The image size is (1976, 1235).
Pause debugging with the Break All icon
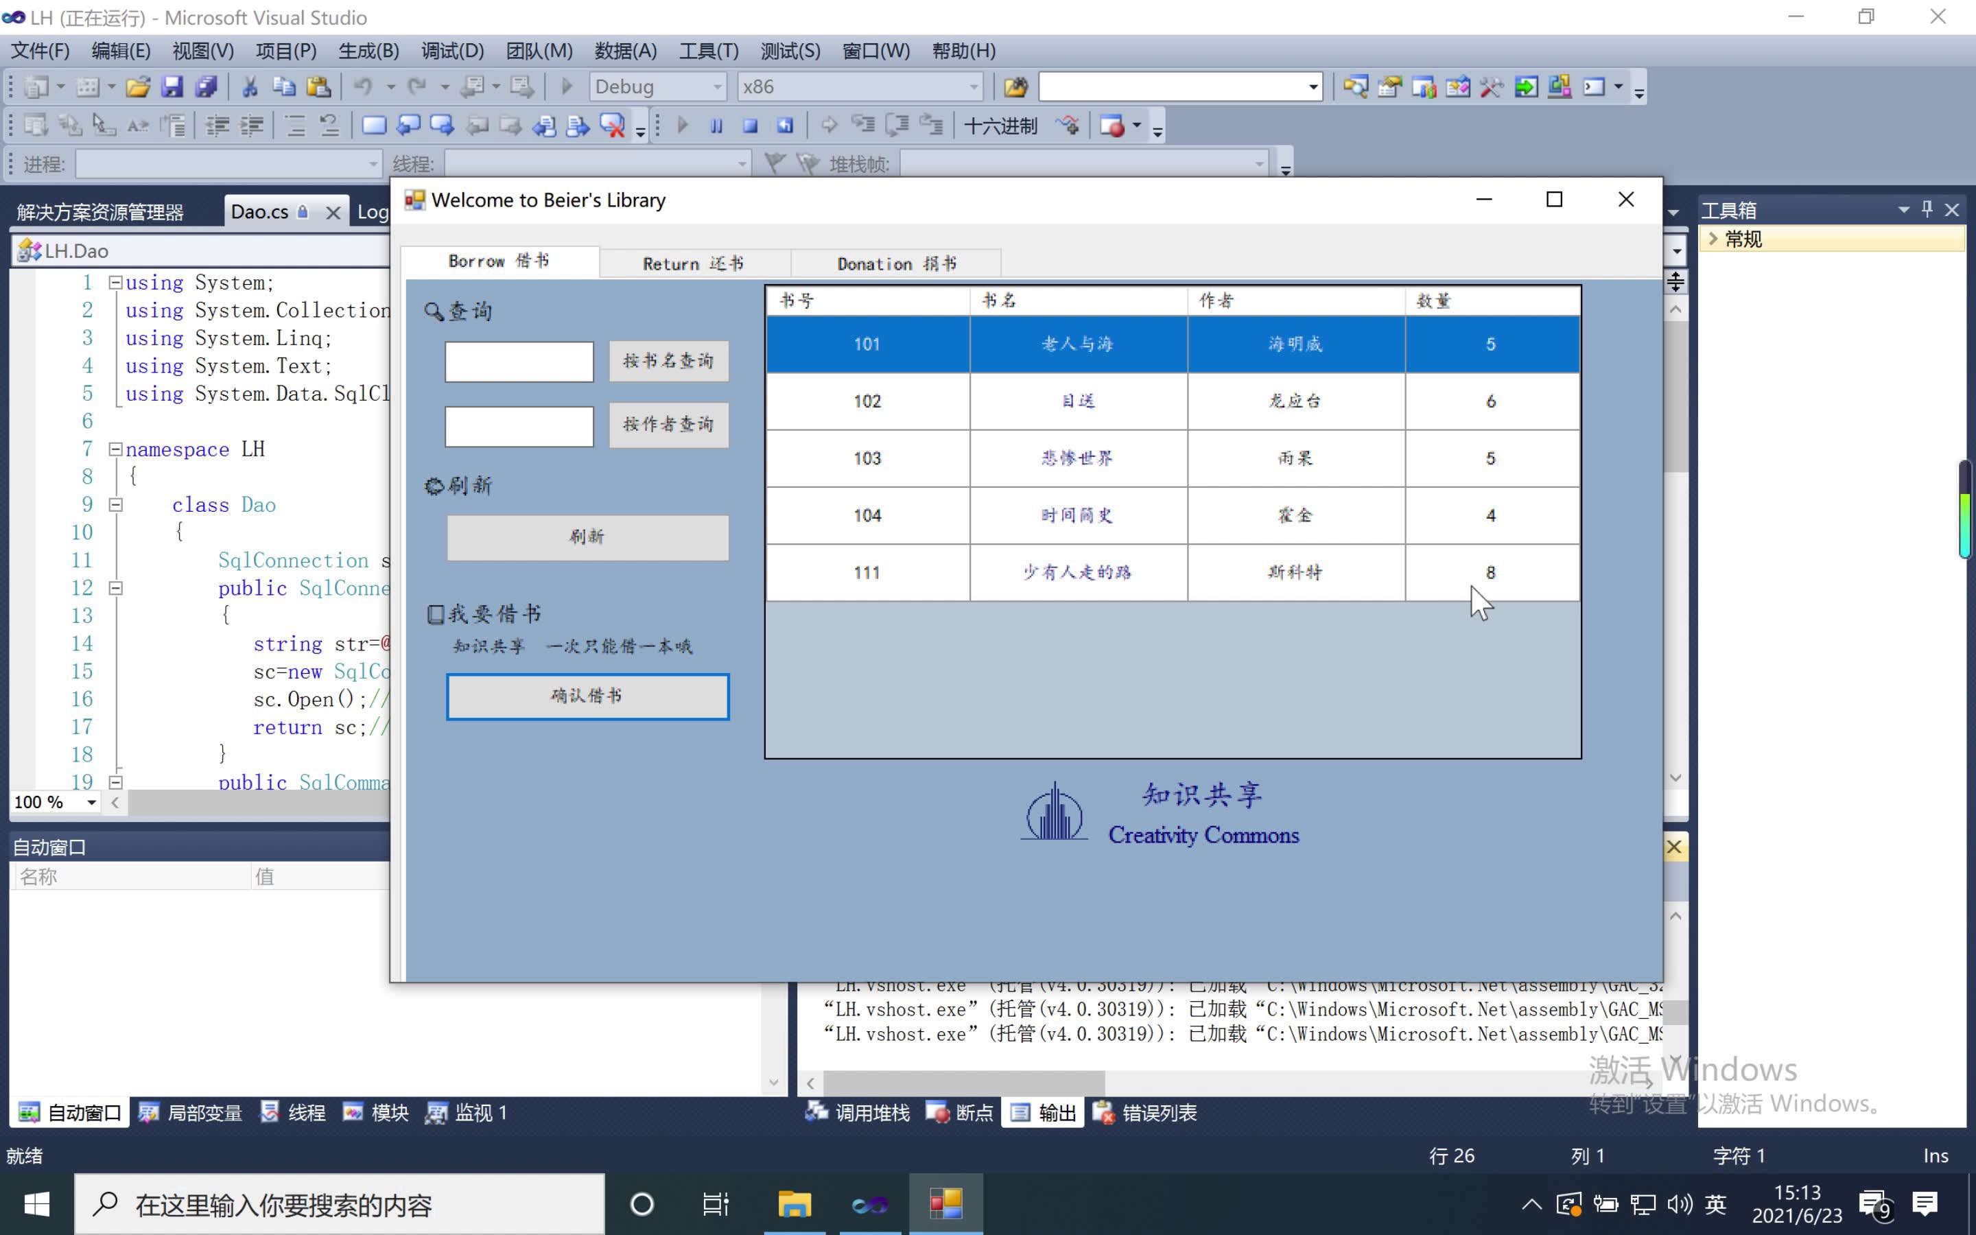pos(716,126)
